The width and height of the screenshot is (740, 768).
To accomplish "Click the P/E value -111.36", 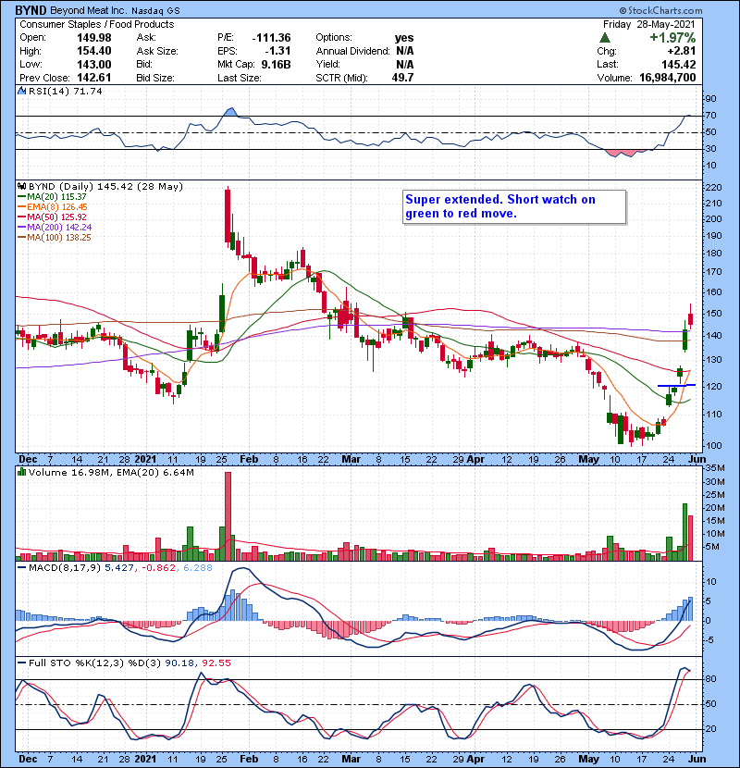I will pos(271,38).
